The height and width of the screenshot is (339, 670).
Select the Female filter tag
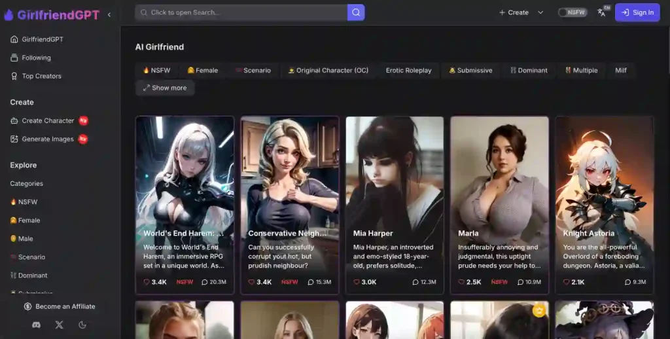tap(203, 71)
